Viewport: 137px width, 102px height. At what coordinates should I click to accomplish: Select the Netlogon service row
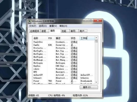point(64,63)
